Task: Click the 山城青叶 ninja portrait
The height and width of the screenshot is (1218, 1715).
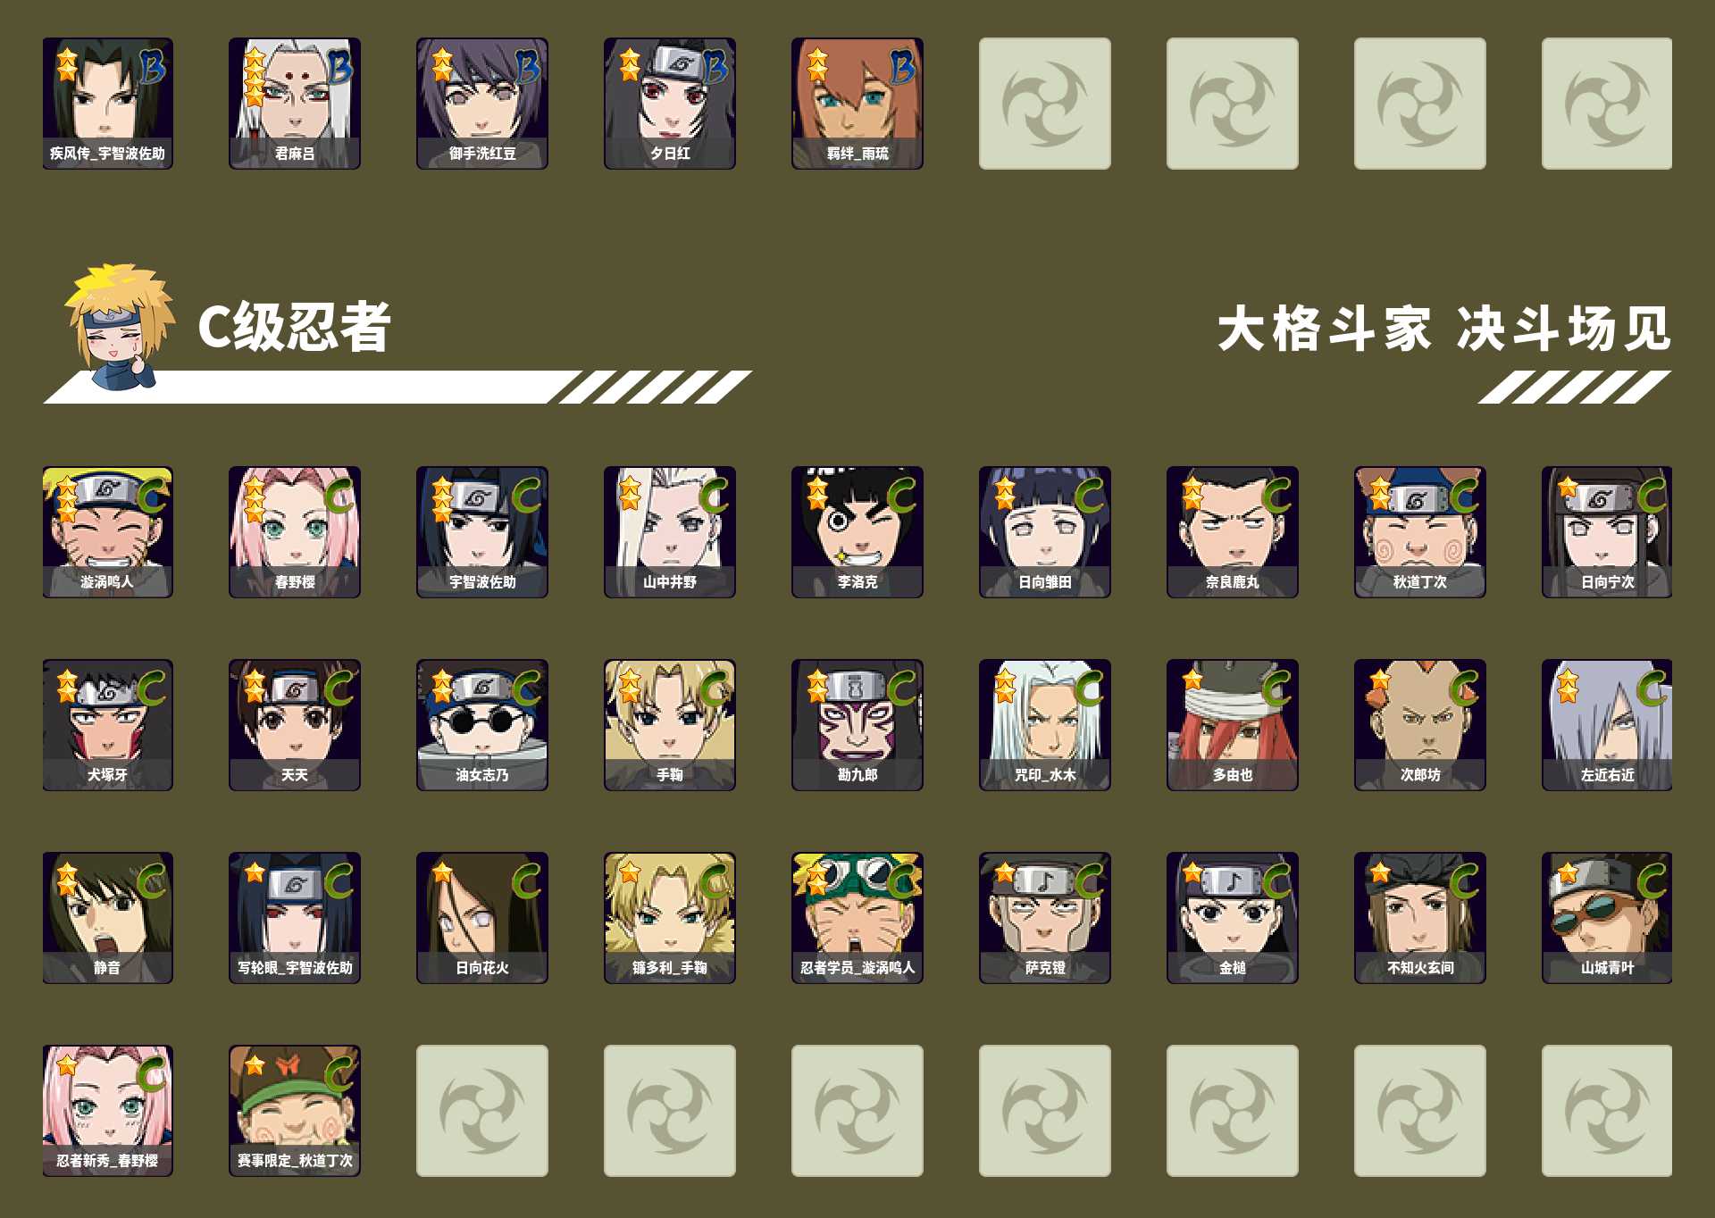Action: pos(1607,918)
